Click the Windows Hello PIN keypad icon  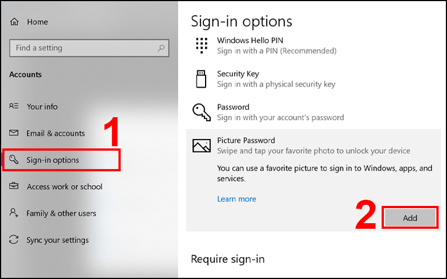click(201, 45)
